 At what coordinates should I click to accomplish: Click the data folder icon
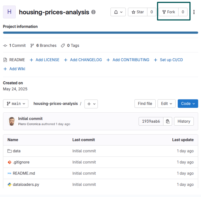[9, 151]
